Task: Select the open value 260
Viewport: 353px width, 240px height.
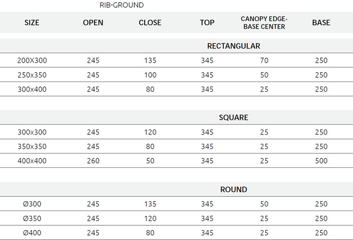Action: [93, 160]
